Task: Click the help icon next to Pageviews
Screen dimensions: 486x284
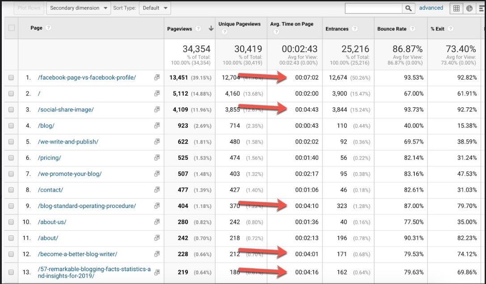Action: pos(198,29)
